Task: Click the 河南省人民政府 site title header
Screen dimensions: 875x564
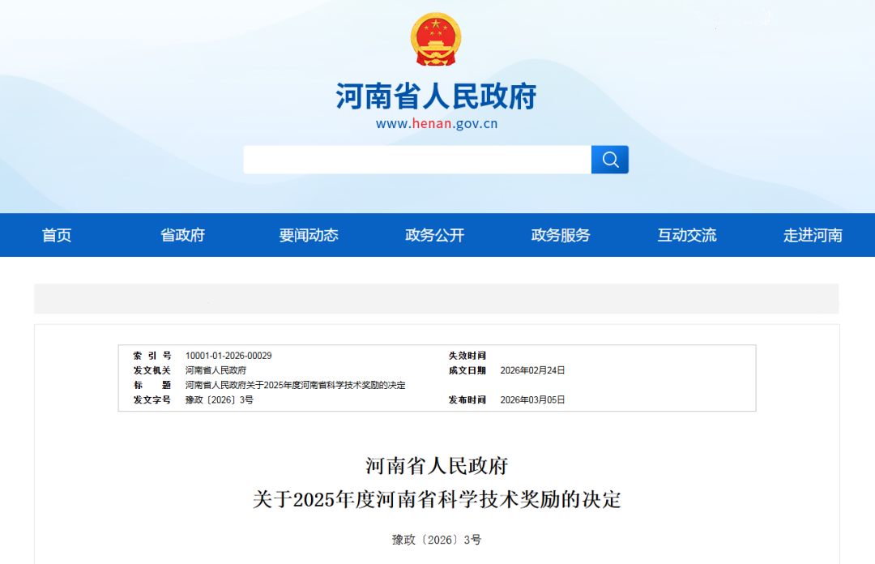Action: pos(436,96)
